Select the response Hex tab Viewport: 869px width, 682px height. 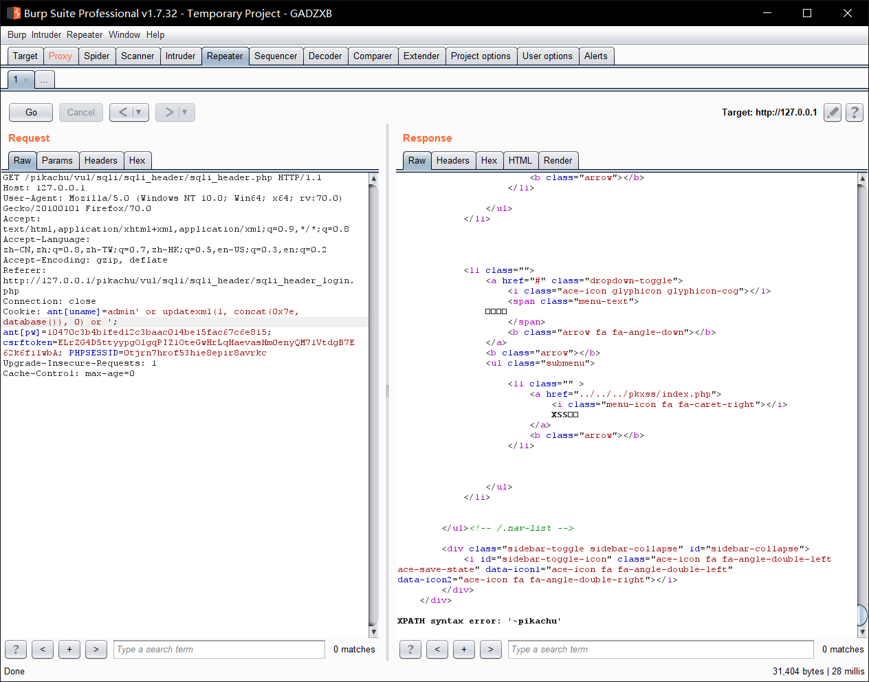pyautogui.click(x=489, y=160)
